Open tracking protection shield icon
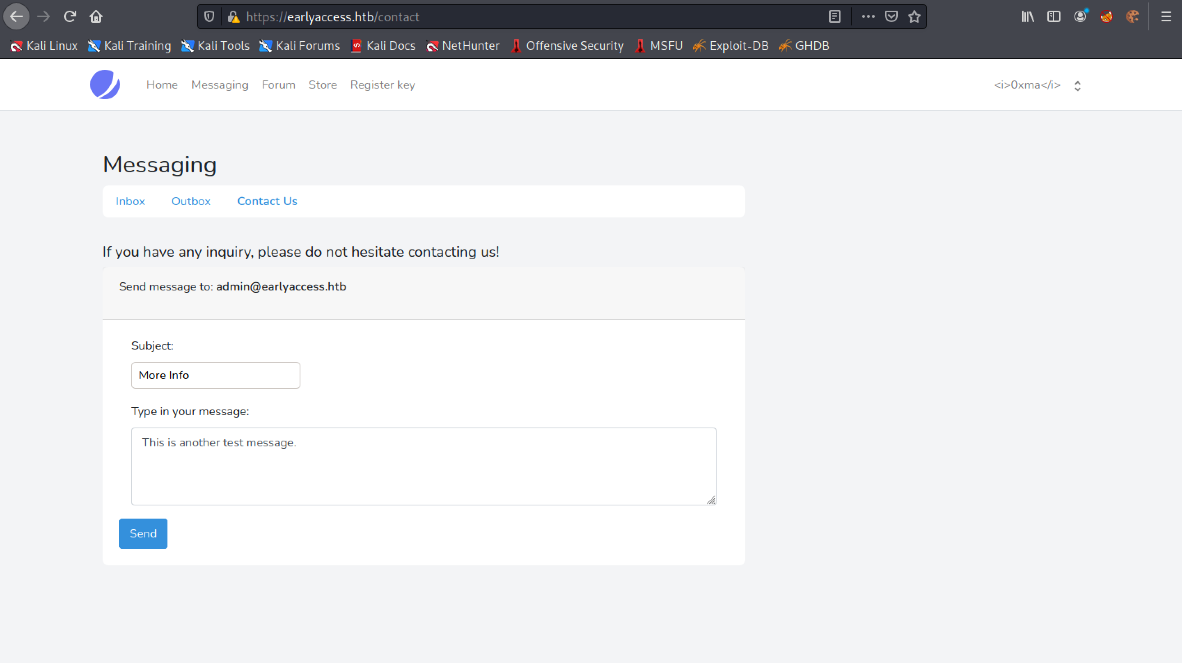 (x=209, y=17)
